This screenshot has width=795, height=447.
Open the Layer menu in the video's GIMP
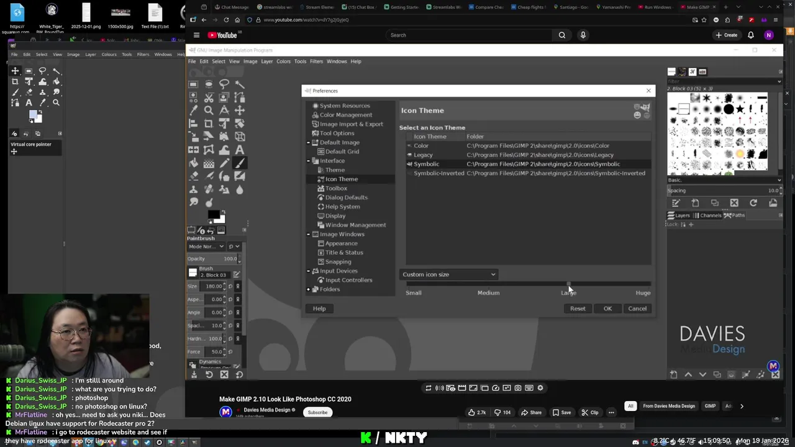(x=266, y=61)
